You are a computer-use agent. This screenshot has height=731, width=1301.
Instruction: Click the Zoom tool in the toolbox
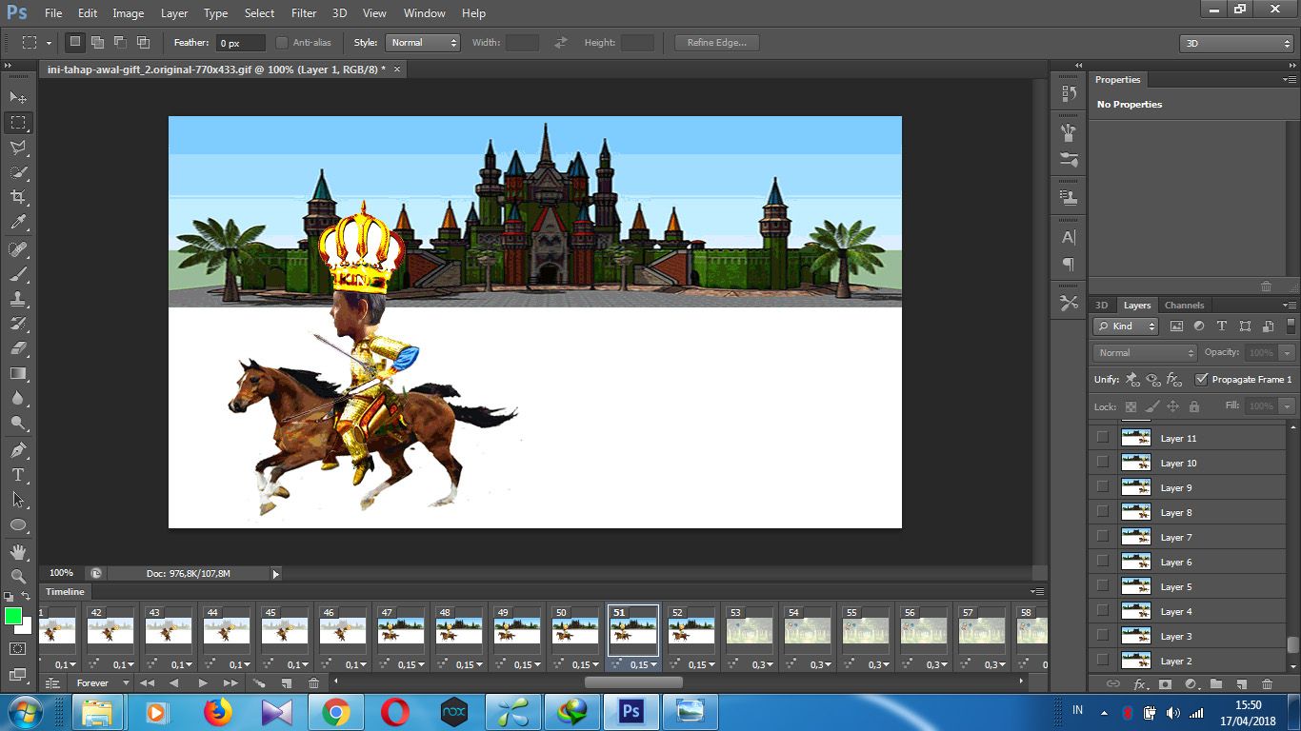(18, 576)
